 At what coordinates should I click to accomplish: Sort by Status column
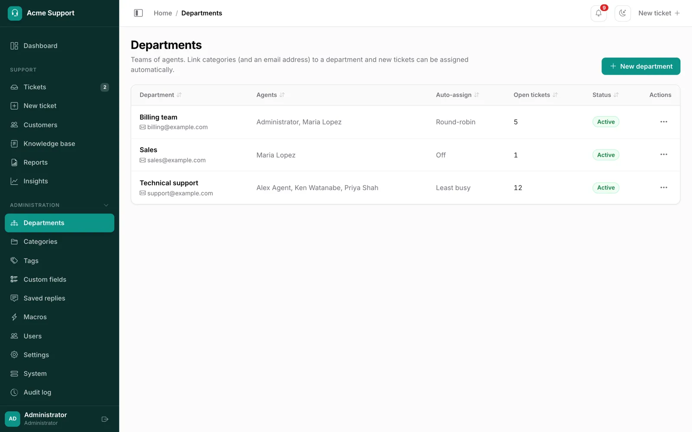tap(605, 95)
